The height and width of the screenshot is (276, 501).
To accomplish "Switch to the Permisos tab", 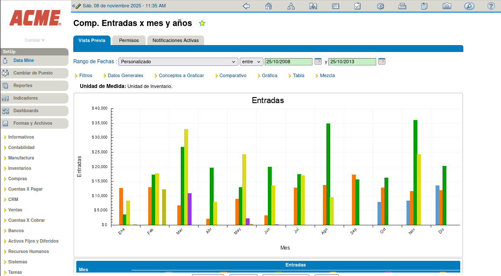I will [129, 40].
